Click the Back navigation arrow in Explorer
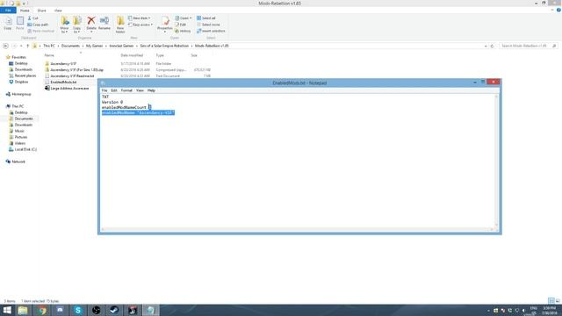Screen dimensions: 562x316 coord(5,46)
